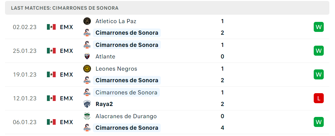This screenshot has height=136, width=335.
Task: Click the red L result badge
Action: point(318,98)
